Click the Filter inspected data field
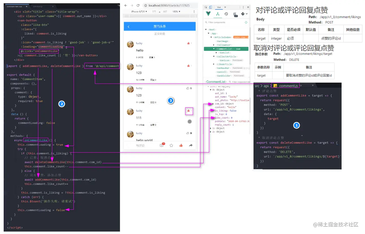The height and width of the screenshot is (234, 365). (239, 82)
